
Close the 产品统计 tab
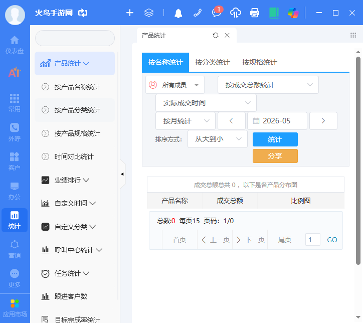pyautogui.click(x=227, y=35)
